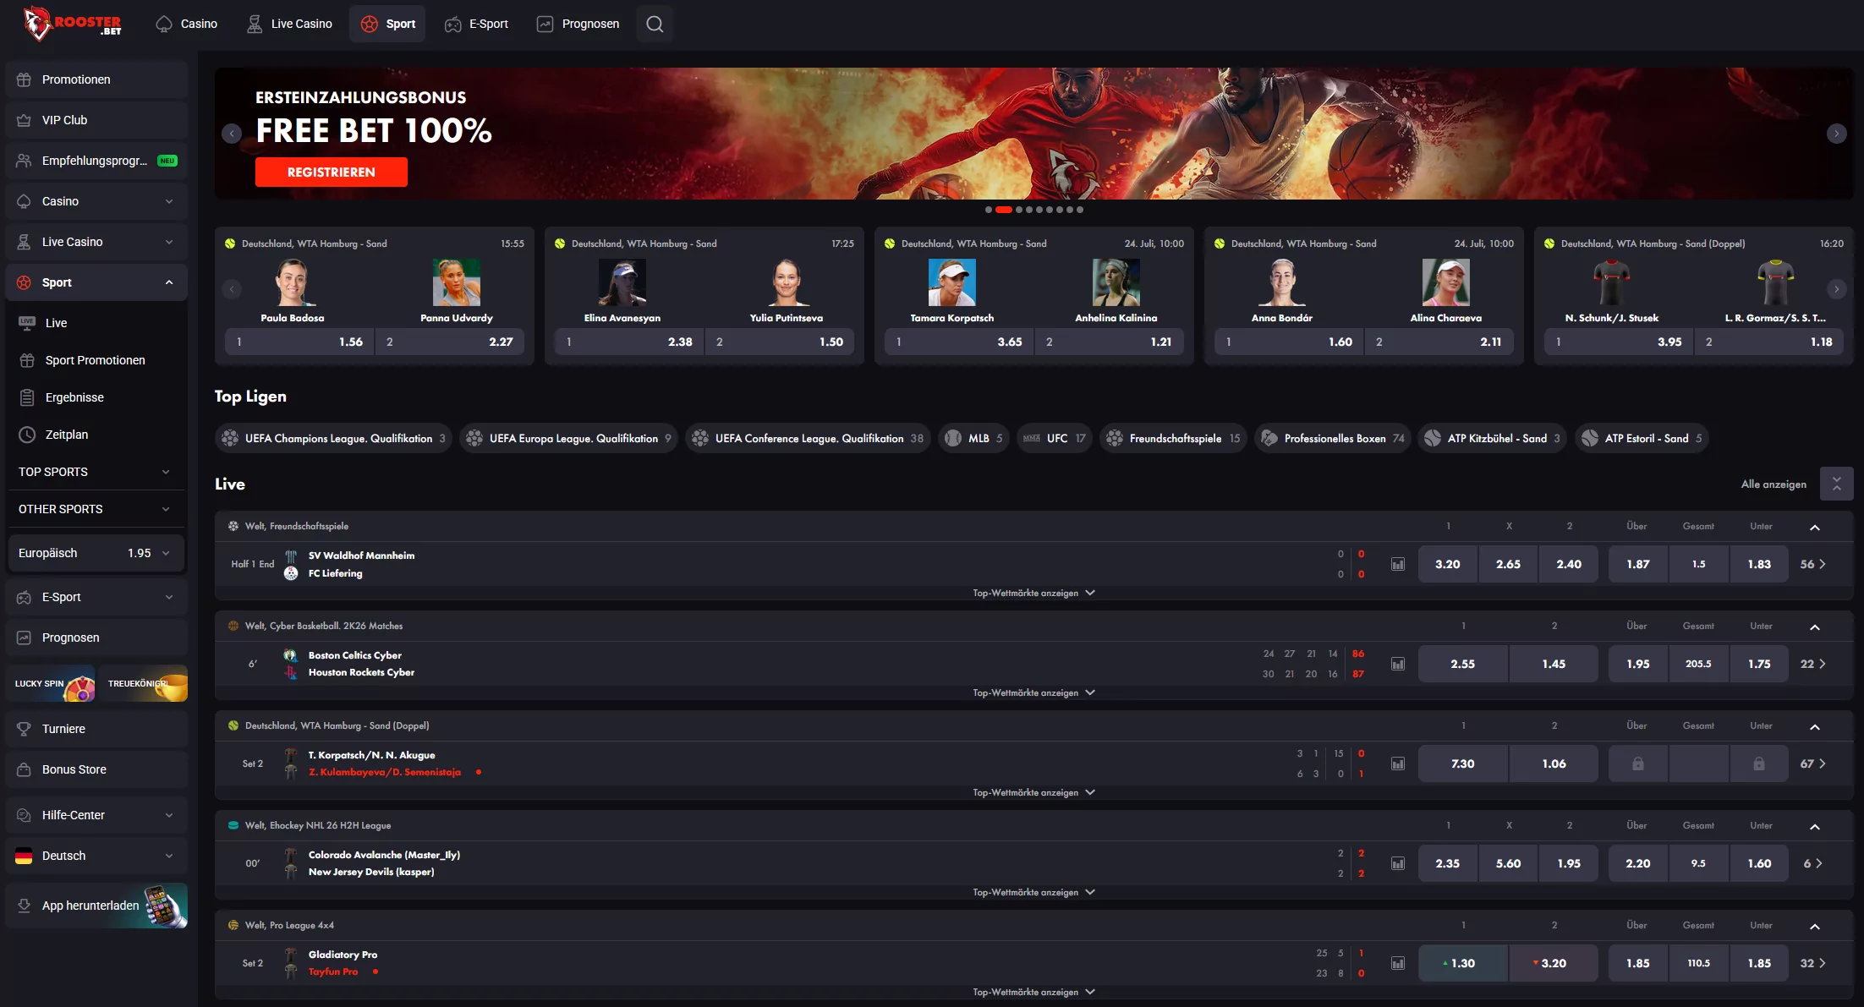Image resolution: width=1864 pixels, height=1007 pixels.
Task: Collapse the Welt, Freundschaftsspiele live group
Action: click(x=1815, y=527)
